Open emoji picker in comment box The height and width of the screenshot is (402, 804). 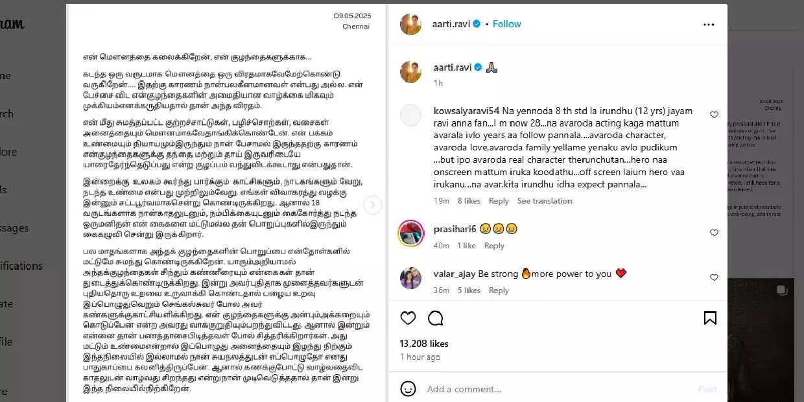coord(408,388)
